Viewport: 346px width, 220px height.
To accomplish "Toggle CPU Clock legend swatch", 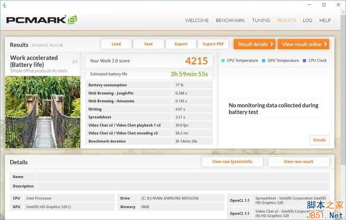I will [304, 60].
